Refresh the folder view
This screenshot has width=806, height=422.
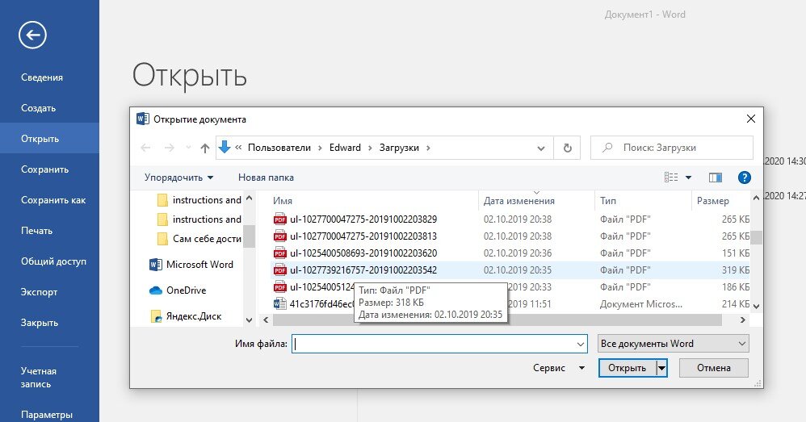pos(568,148)
